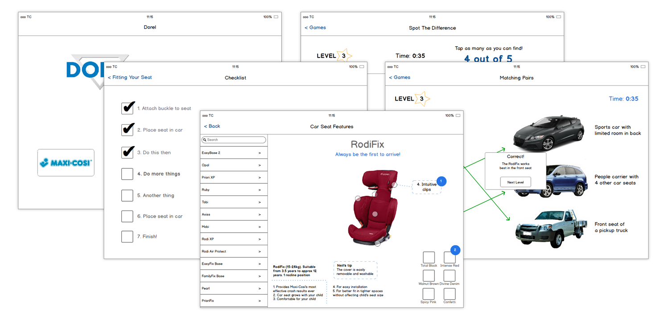Uncheck "1. Attach buckle to seat"
Viewport: 669px width, 320px height.
[128, 108]
